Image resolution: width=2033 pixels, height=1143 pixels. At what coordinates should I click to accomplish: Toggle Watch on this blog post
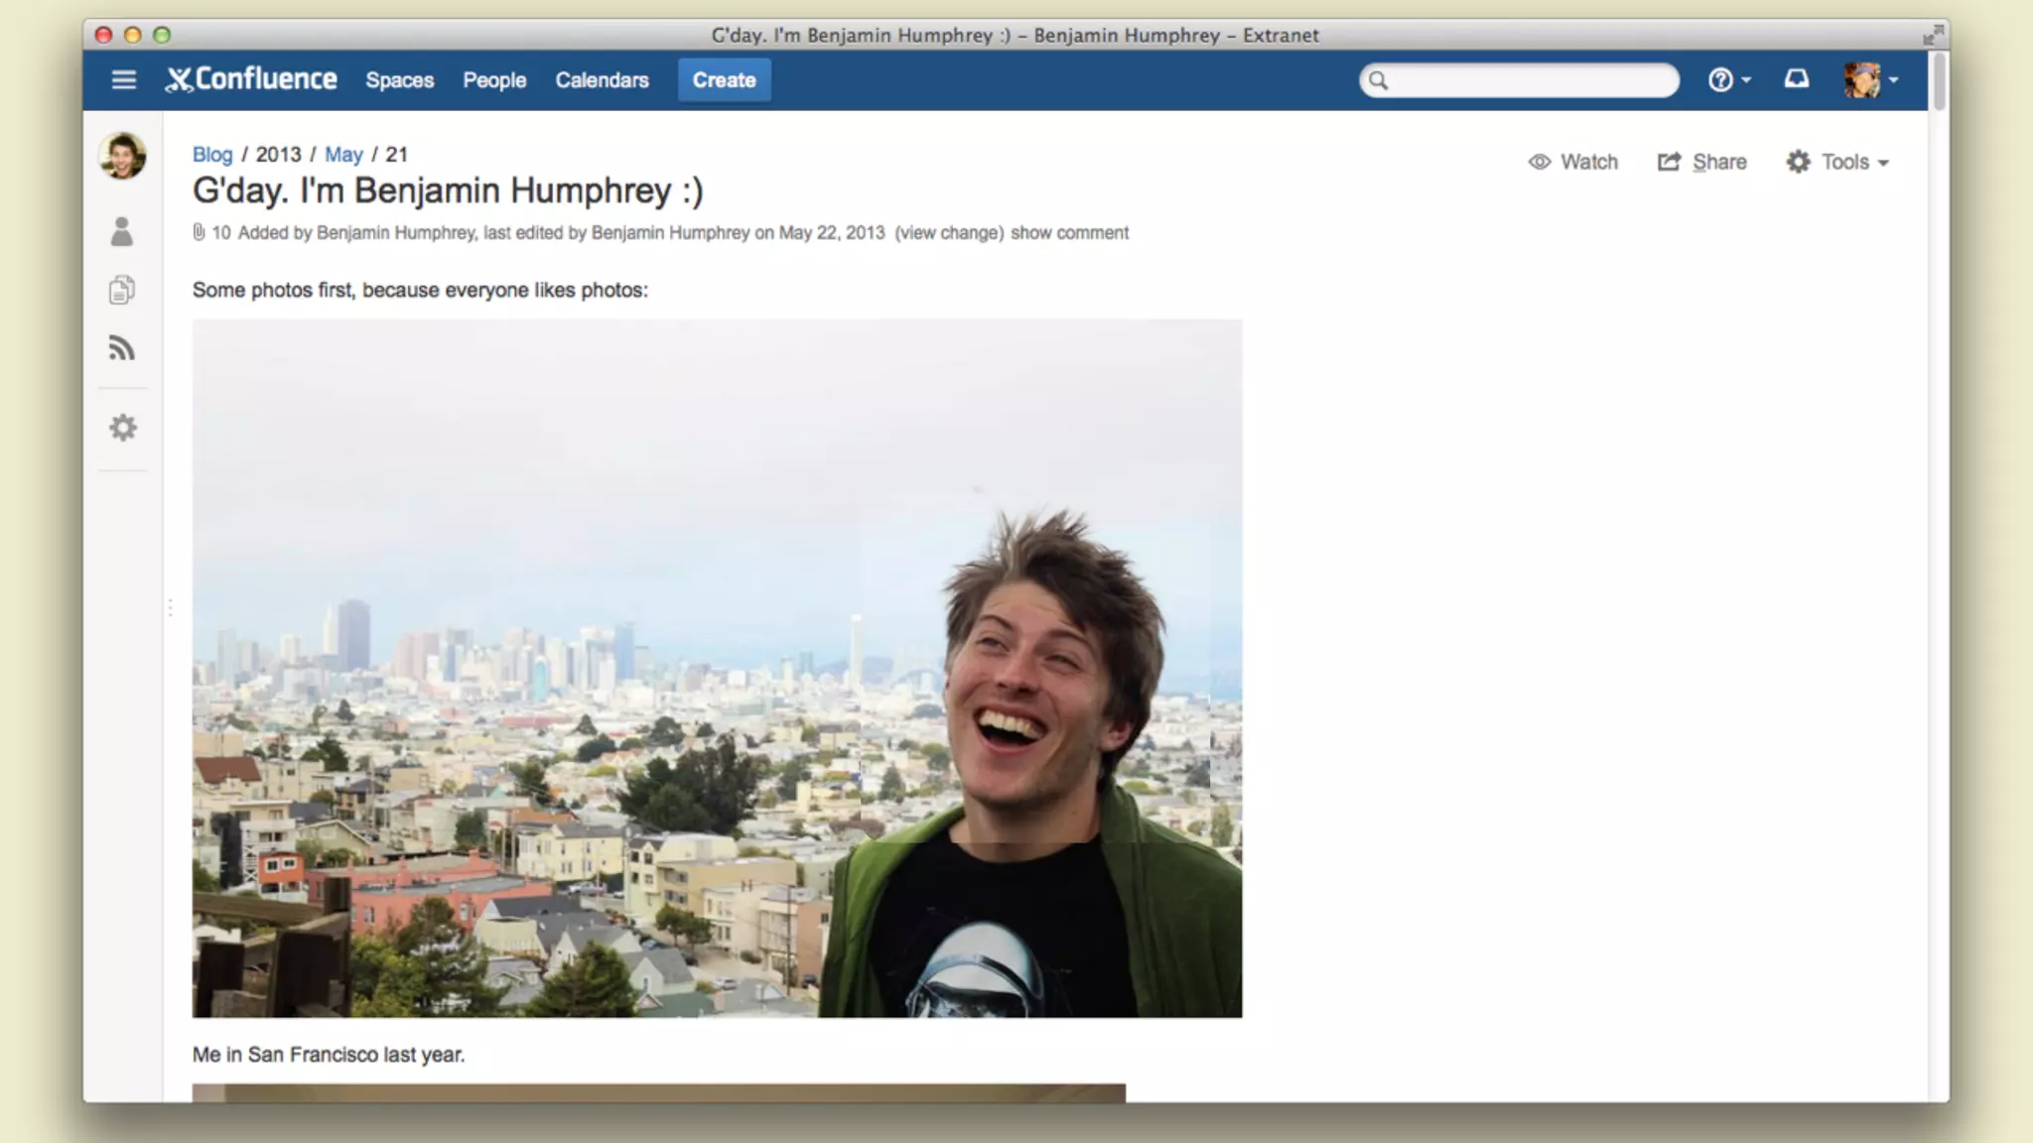coord(1573,162)
